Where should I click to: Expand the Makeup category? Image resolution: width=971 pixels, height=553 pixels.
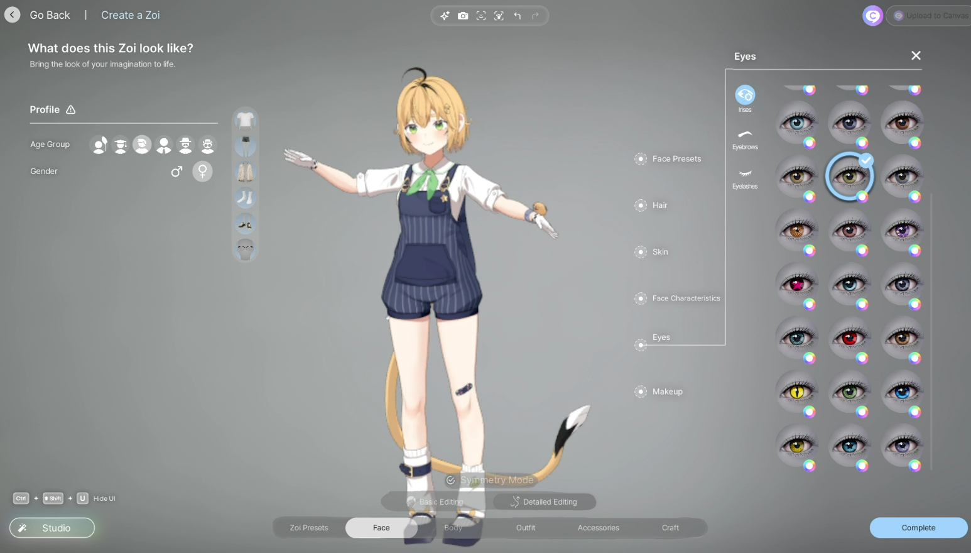pos(659,391)
